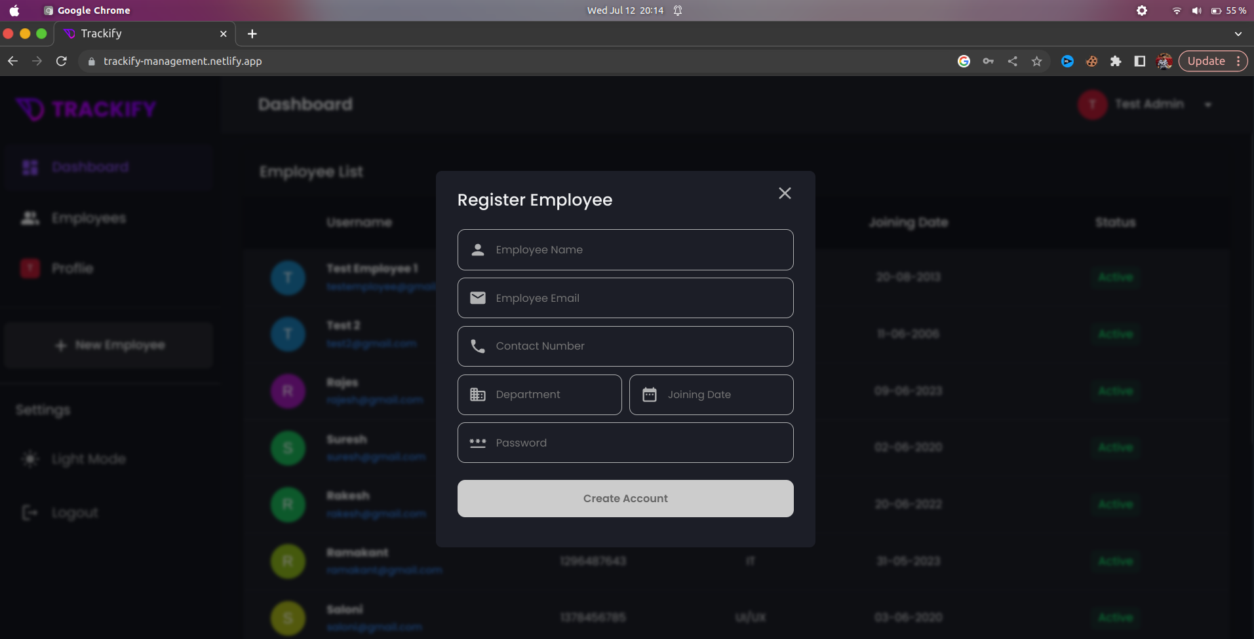Click the Wi-Fi status icon

1177,10
